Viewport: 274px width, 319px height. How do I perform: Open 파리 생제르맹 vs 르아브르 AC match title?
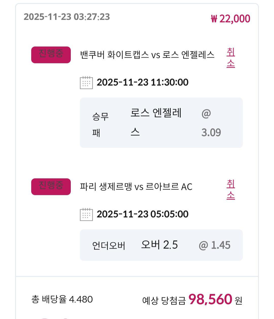(x=136, y=187)
